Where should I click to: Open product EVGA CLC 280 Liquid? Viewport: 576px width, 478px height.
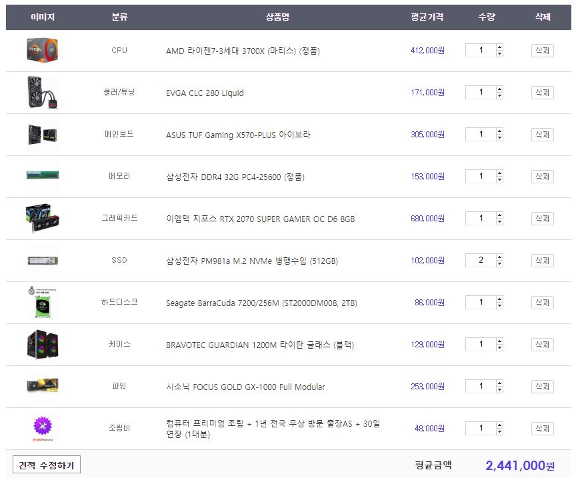coord(205,93)
